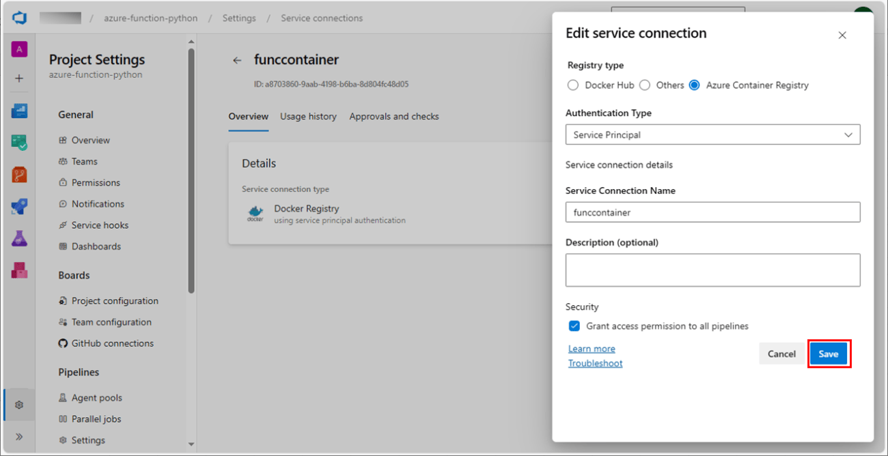Viewport: 888px width, 456px height.
Task: Open Teams settings page
Action: (85, 161)
